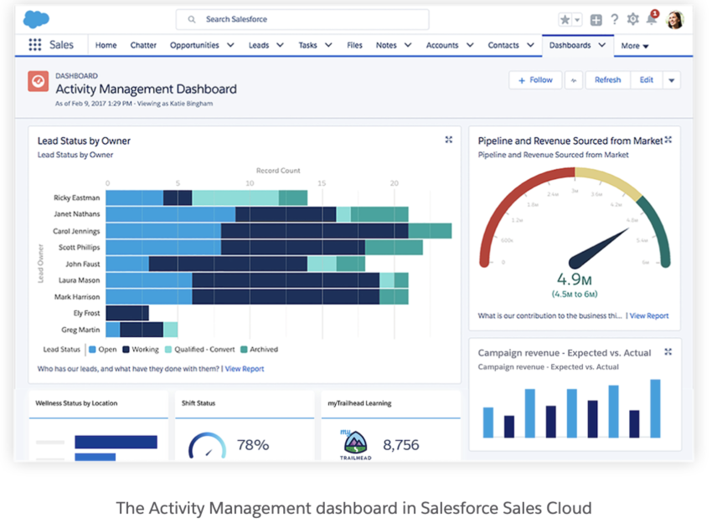The height and width of the screenshot is (522, 712).
Task: Go to the Files tab
Action: pyautogui.click(x=354, y=45)
